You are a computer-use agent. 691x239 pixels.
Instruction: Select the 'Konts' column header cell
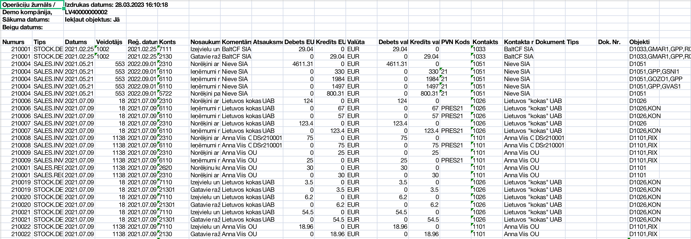point(173,42)
